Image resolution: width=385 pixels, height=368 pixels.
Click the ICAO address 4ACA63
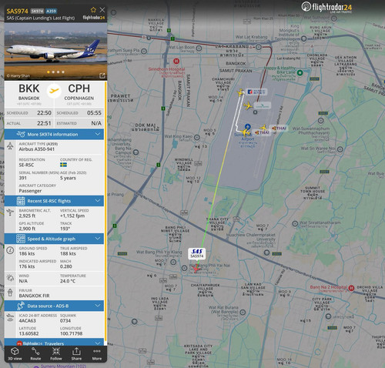[28, 321]
